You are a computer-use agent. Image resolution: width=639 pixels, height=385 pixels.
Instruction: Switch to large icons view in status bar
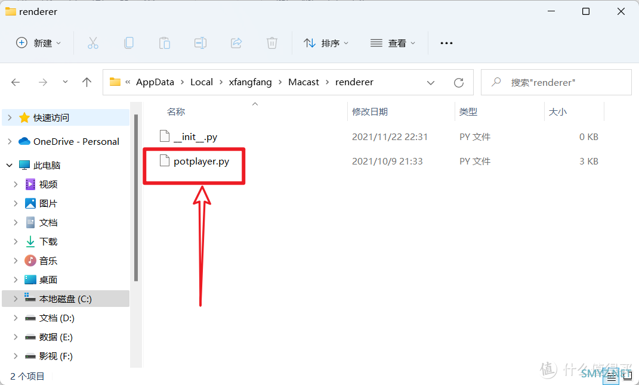pos(627,378)
